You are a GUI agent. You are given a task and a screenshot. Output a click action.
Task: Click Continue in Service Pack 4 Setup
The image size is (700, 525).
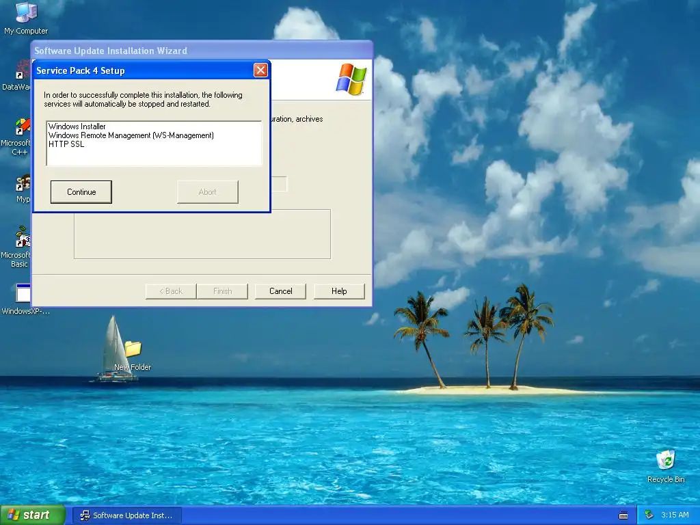click(x=81, y=192)
